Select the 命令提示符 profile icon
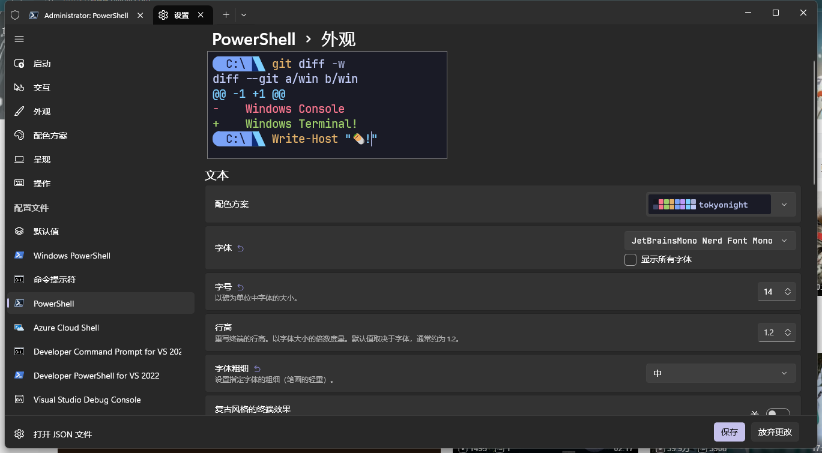 [19, 280]
